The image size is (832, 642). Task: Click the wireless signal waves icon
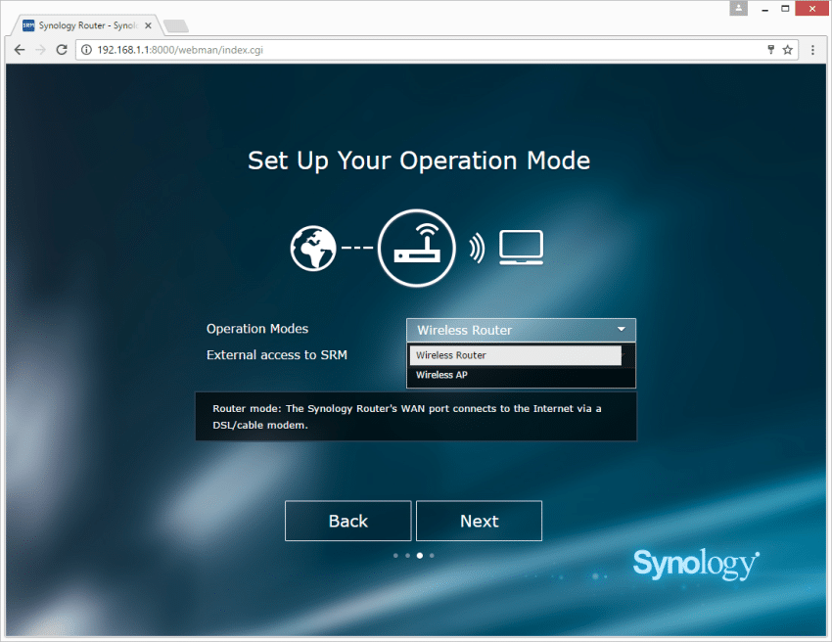(477, 248)
